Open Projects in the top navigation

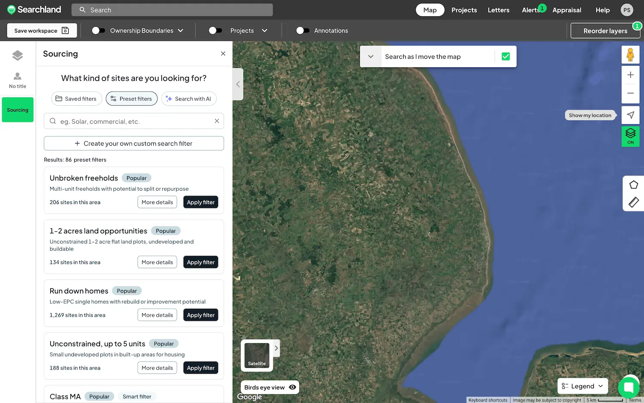(x=464, y=10)
